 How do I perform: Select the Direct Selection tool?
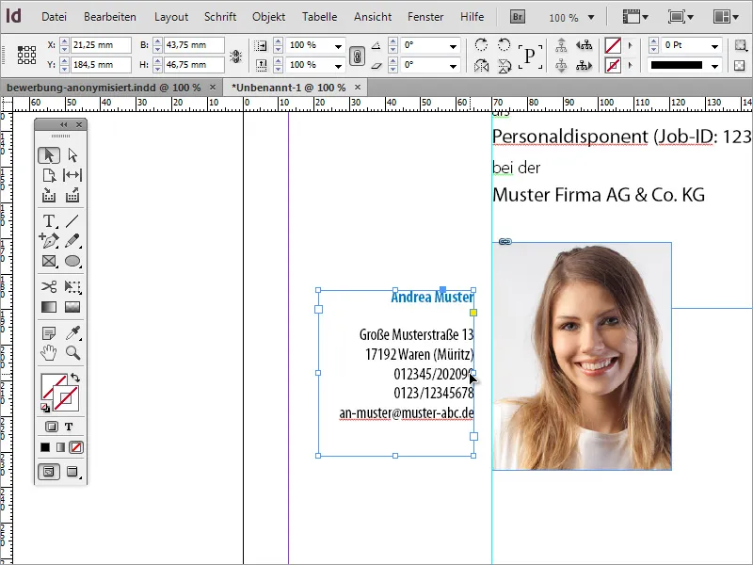72,155
